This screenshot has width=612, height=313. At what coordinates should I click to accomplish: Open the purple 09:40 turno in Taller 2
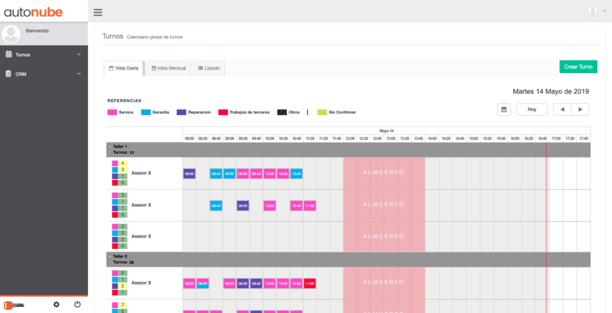[256, 283]
